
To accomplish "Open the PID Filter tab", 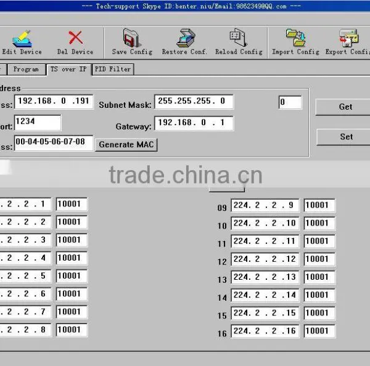I will point(113,70).
